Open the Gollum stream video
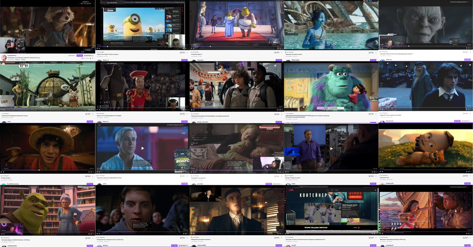Viewport: 473px width, 247px height. (x=426, y=25)
